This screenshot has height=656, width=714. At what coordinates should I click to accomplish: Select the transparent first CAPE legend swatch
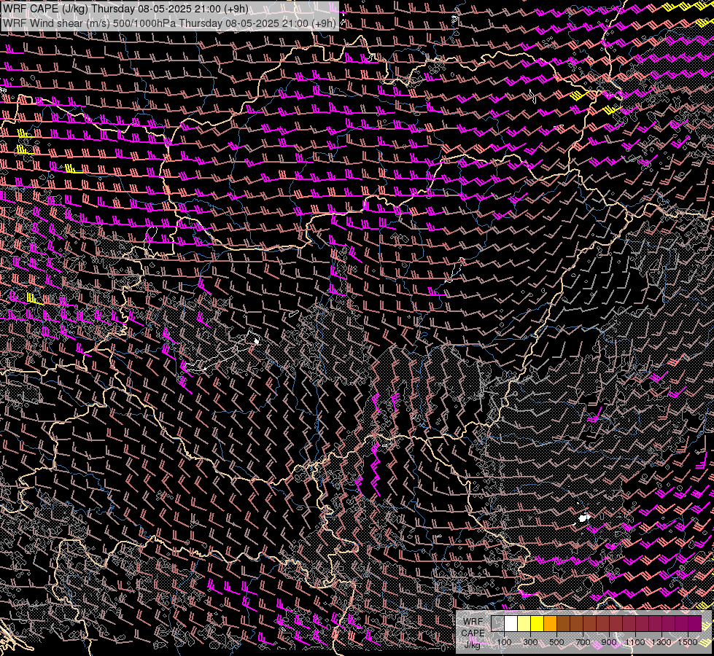coord(497,624)
